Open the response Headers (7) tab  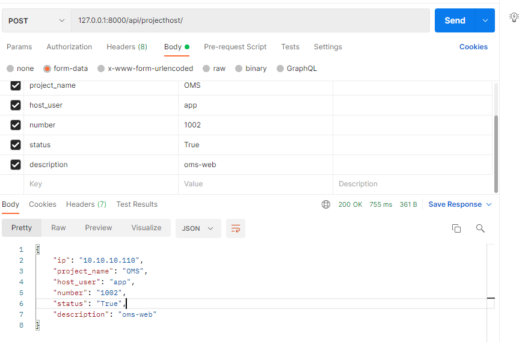coord(86,204)
